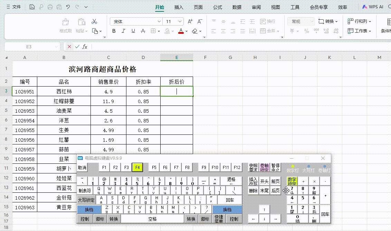
Task: Open the 工作表 dropdown menu
Action: pos(359,31)
